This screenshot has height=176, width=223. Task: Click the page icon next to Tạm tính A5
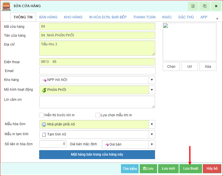44,134
